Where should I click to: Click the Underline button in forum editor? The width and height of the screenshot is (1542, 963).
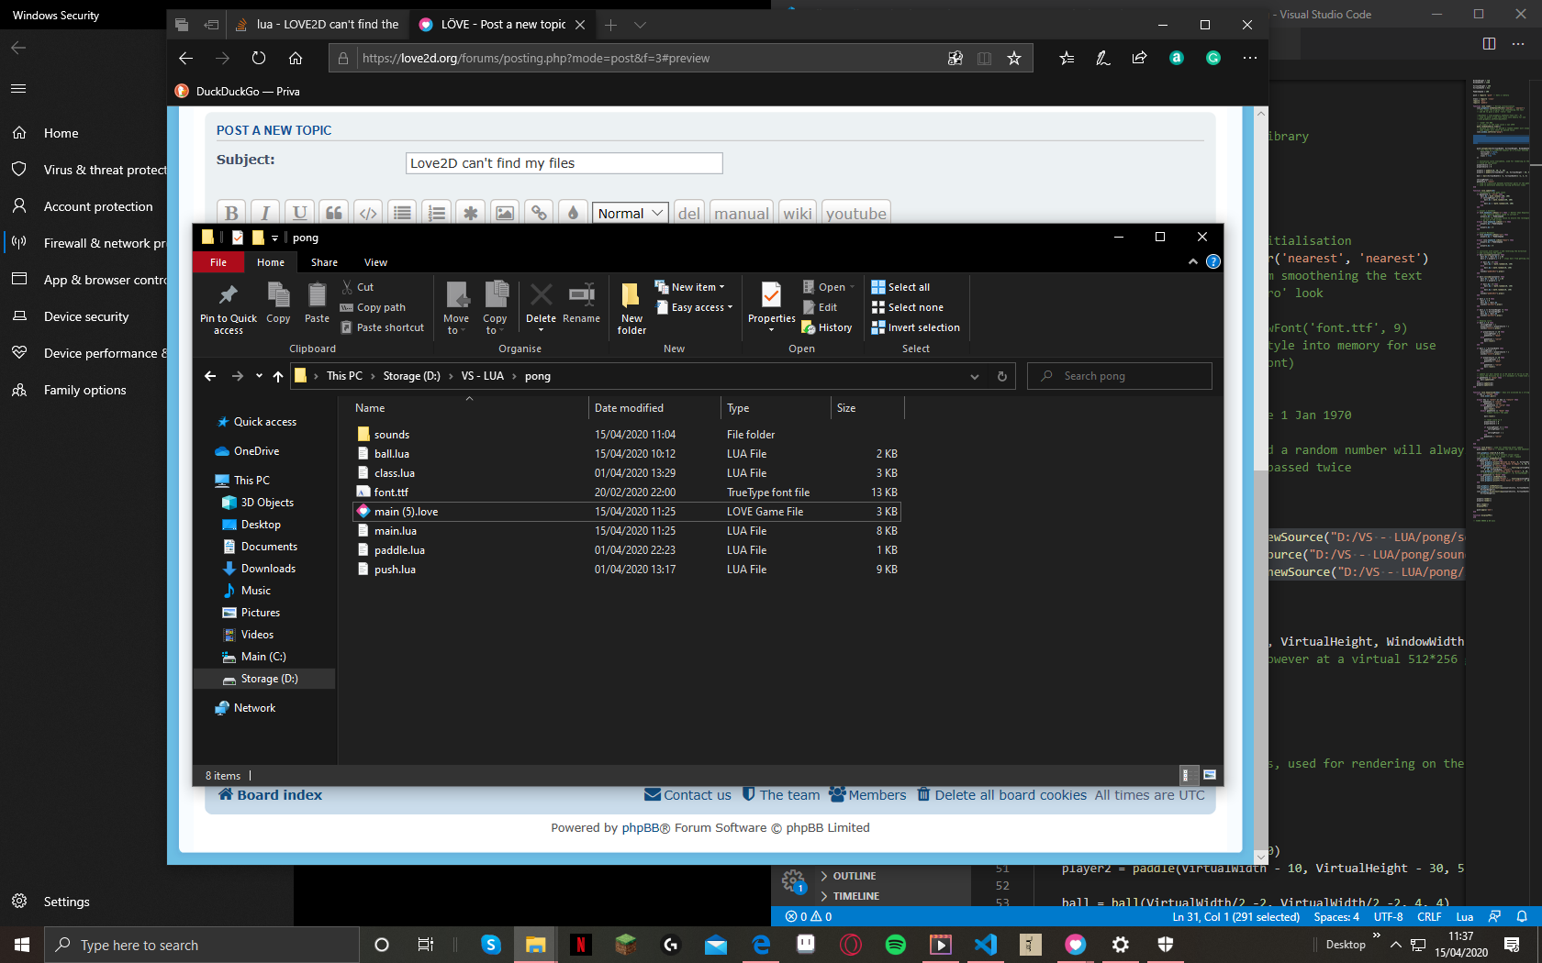point(299,213)
